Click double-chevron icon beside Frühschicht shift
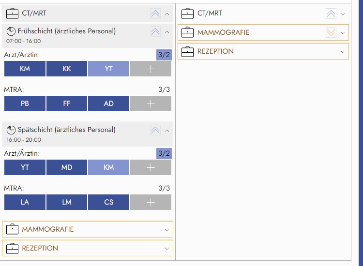The image size is (363, 266). (x=155, y=31)
